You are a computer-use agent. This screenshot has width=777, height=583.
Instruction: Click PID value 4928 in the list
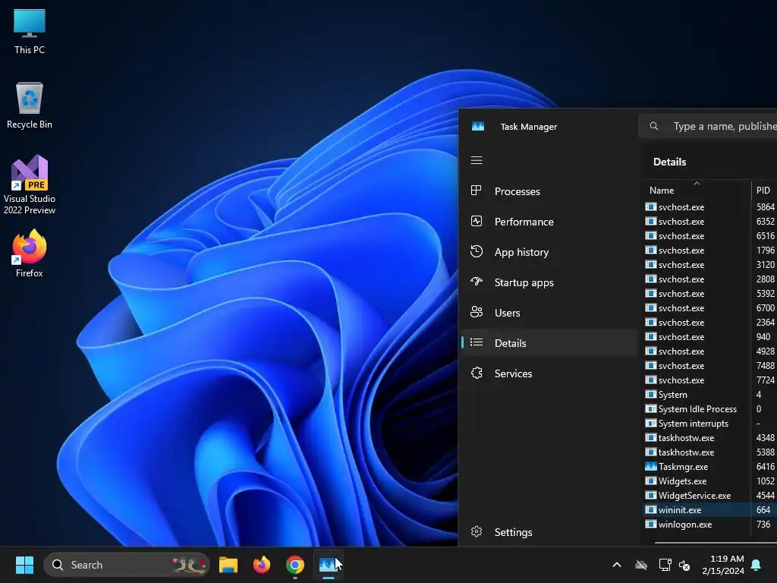pos(765,351)
